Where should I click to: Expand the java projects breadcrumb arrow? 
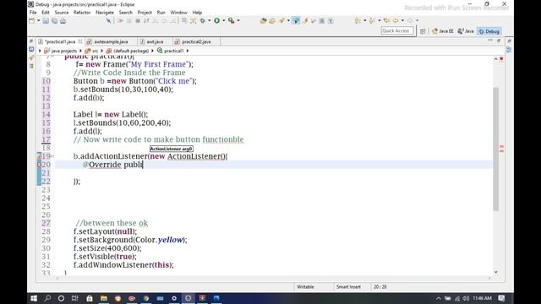[x=80, y=51]
